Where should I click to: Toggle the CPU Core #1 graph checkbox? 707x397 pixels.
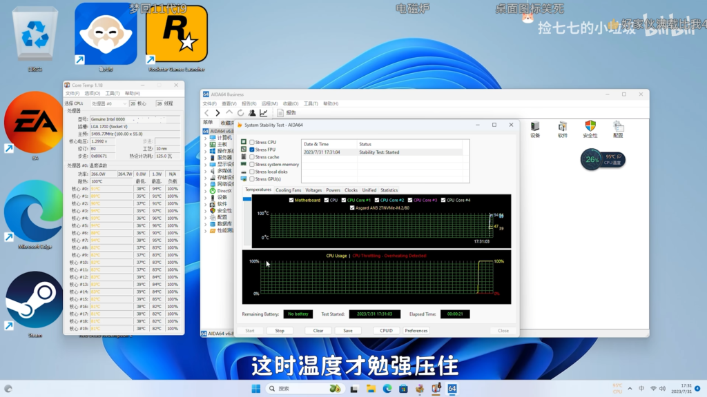point(344,201)
